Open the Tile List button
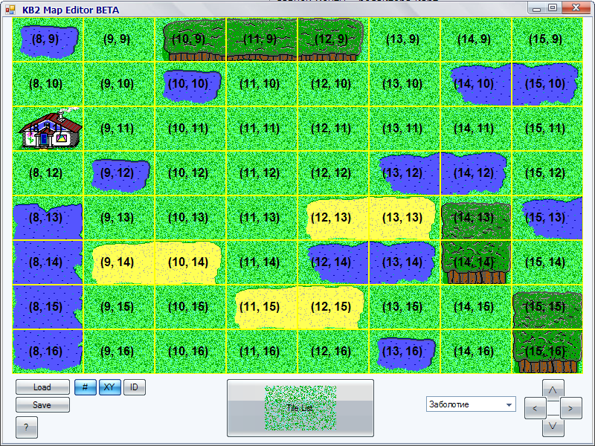The height and width of the screenshot is (446, 595). coord(300,408)
